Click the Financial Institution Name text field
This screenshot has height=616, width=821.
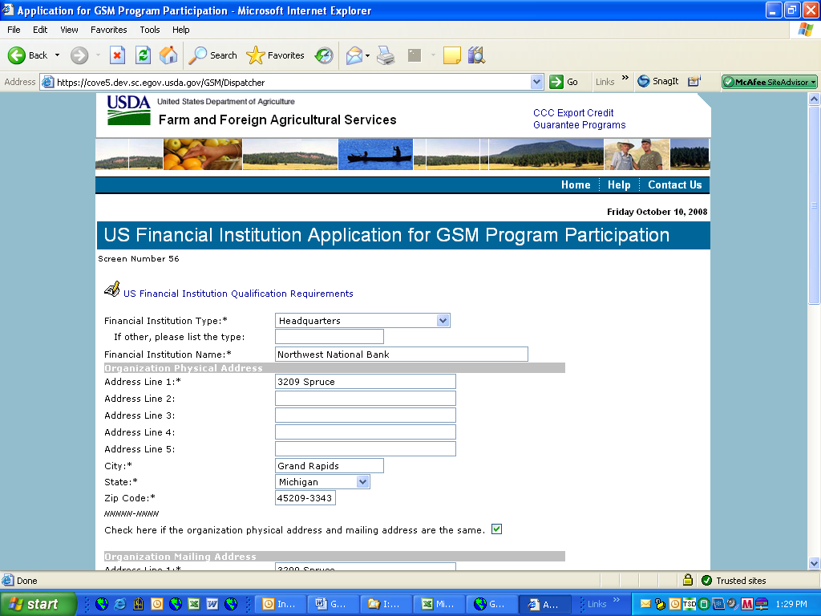(401, 355)
